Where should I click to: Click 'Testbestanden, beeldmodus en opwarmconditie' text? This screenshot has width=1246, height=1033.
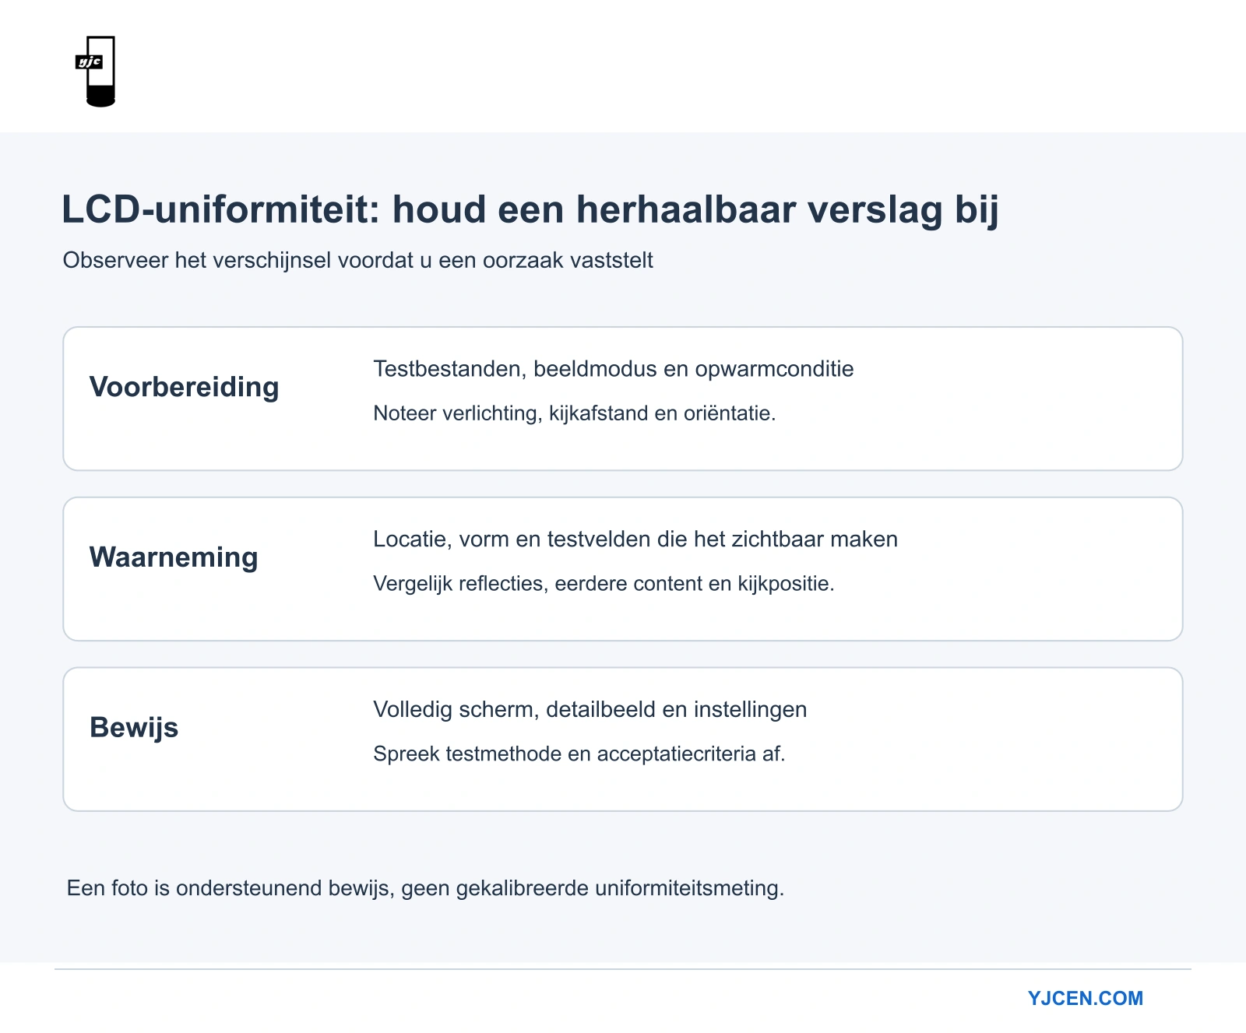tap(613, 369)
